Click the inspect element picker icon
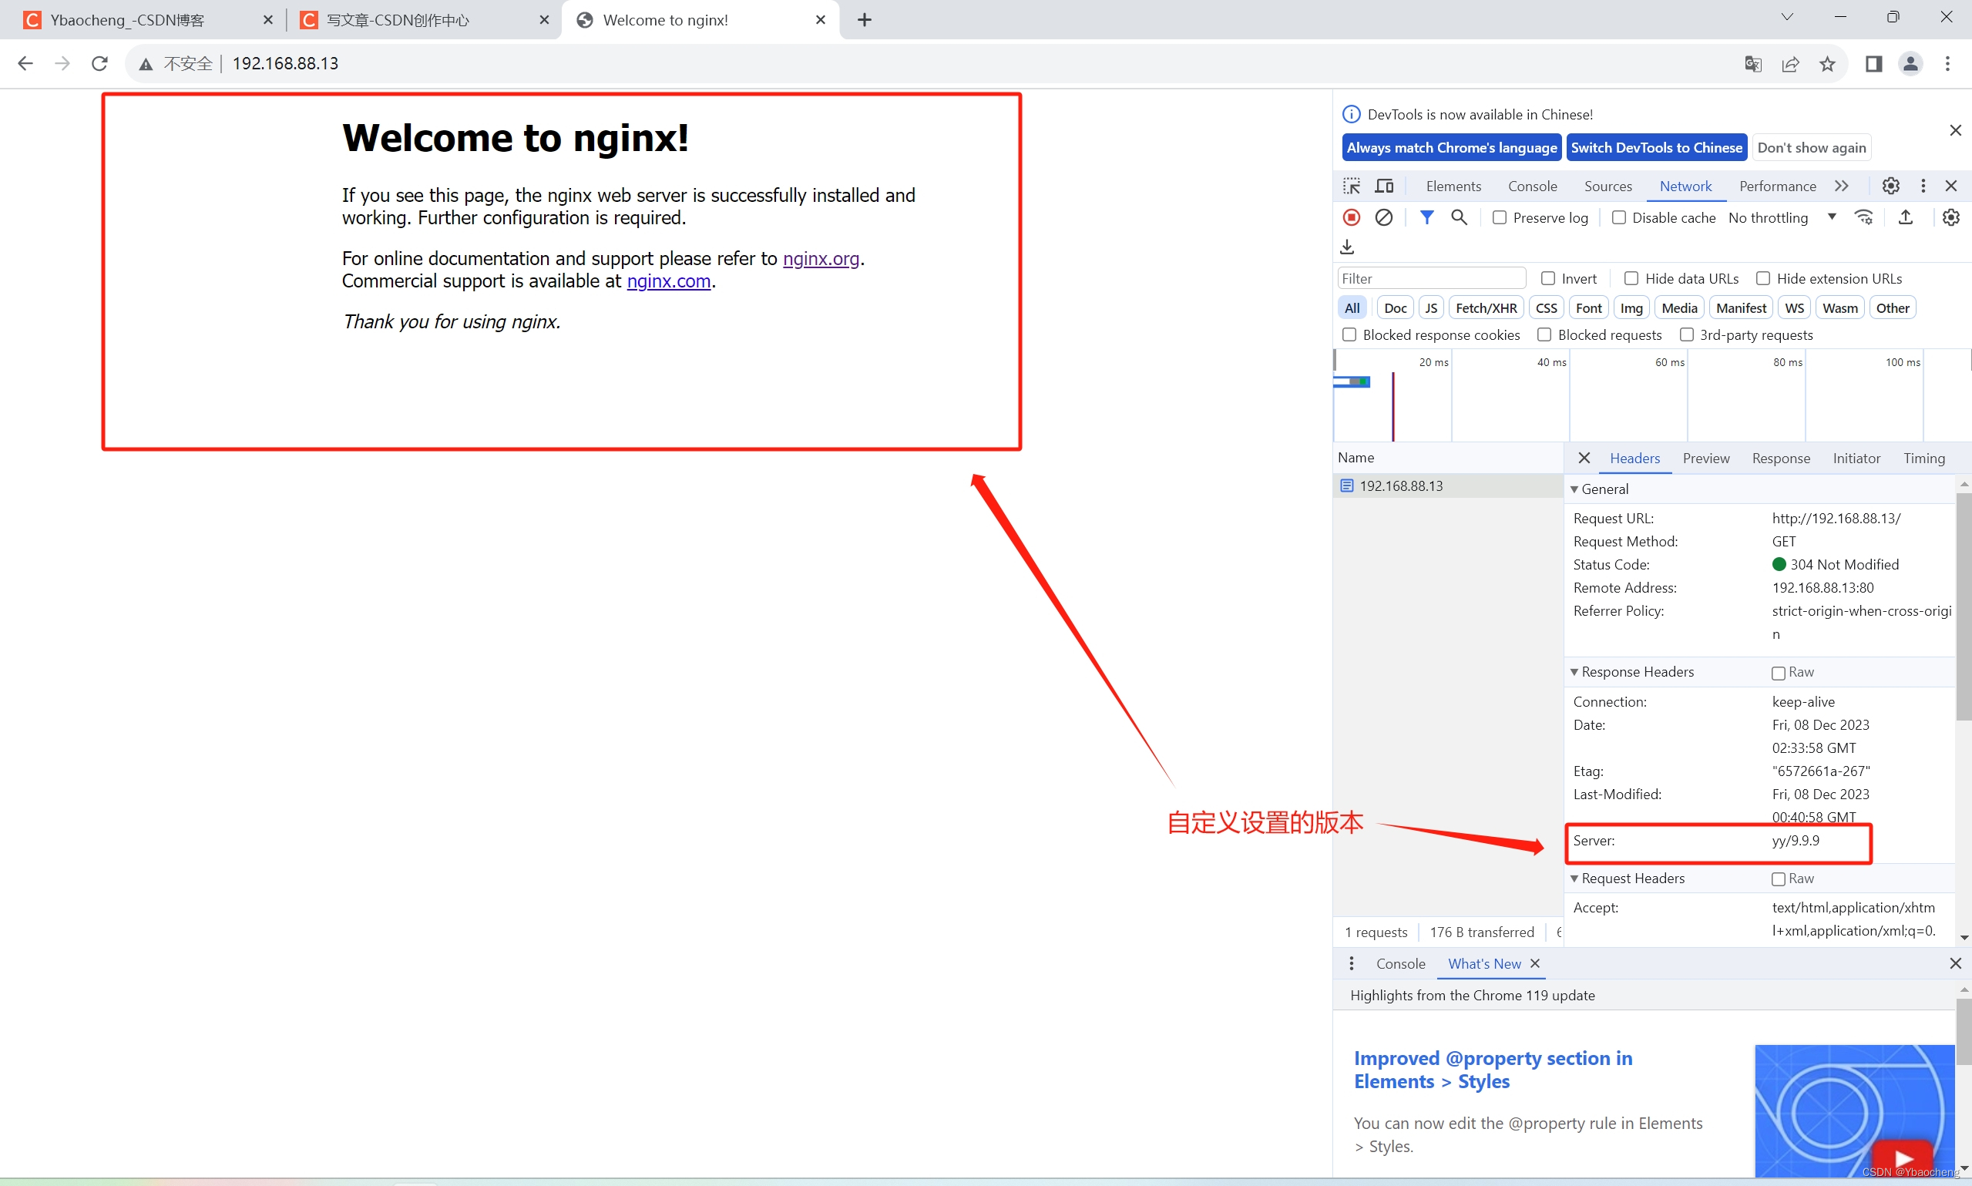1972x1186 pixels. point(1351,186)
